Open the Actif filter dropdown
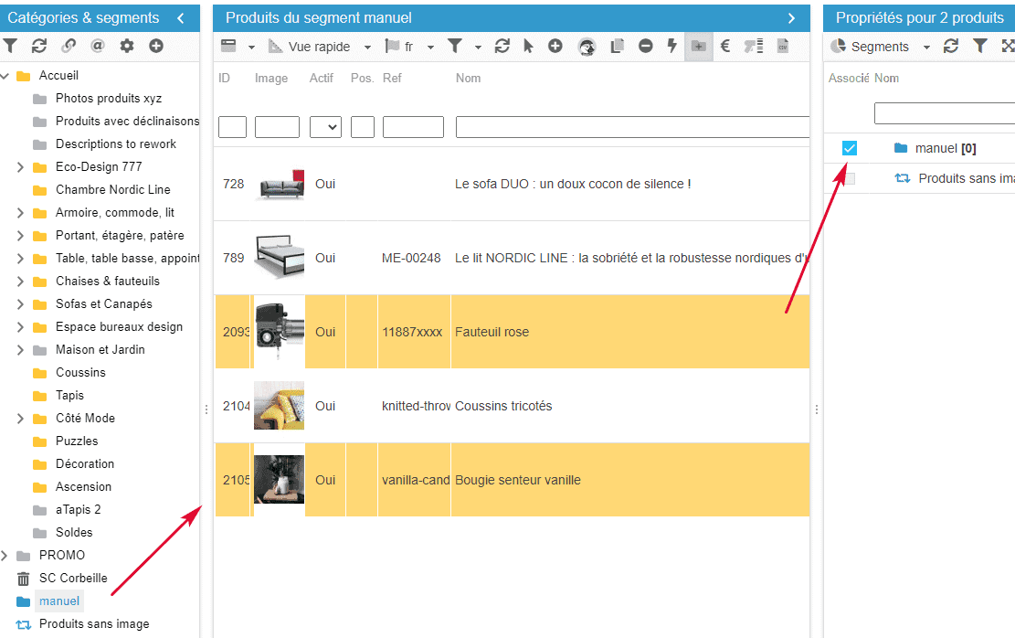 [x=325, y=127]
